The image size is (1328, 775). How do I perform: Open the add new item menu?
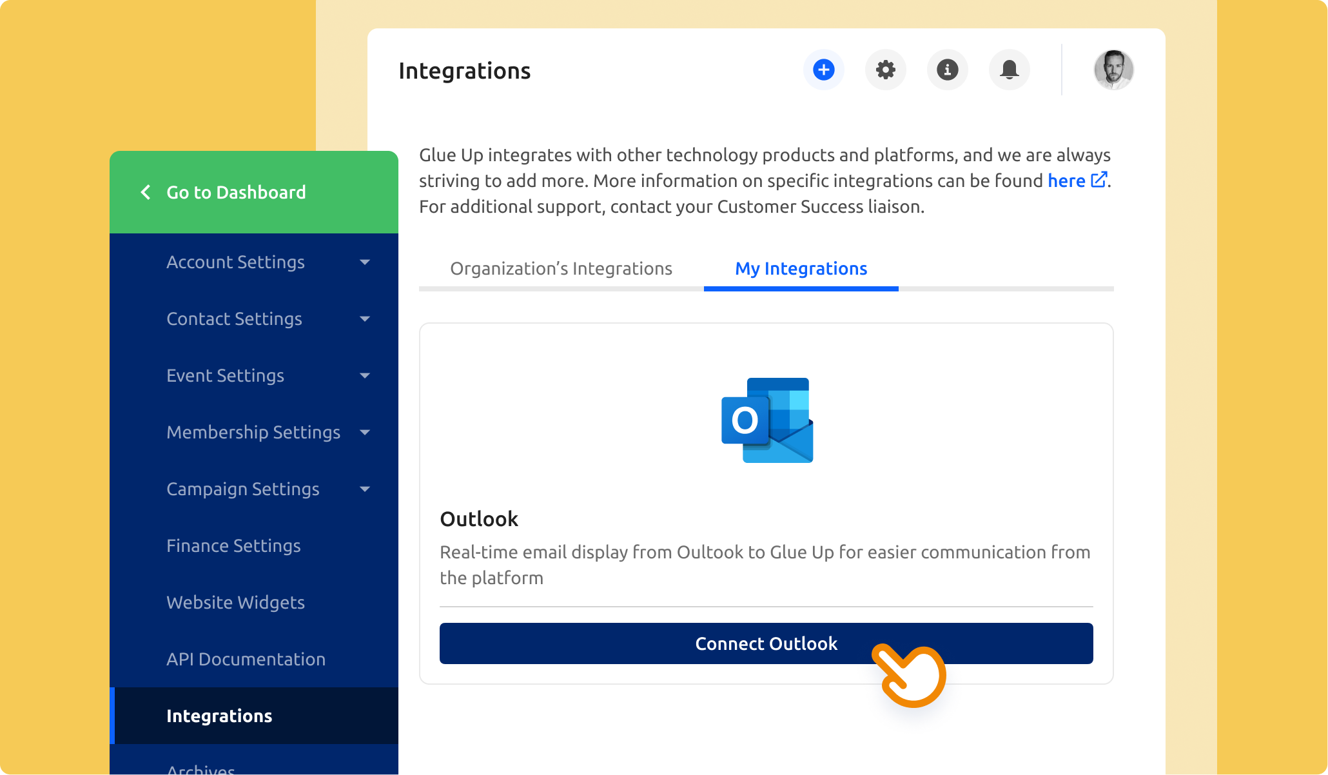pos(823,70)
